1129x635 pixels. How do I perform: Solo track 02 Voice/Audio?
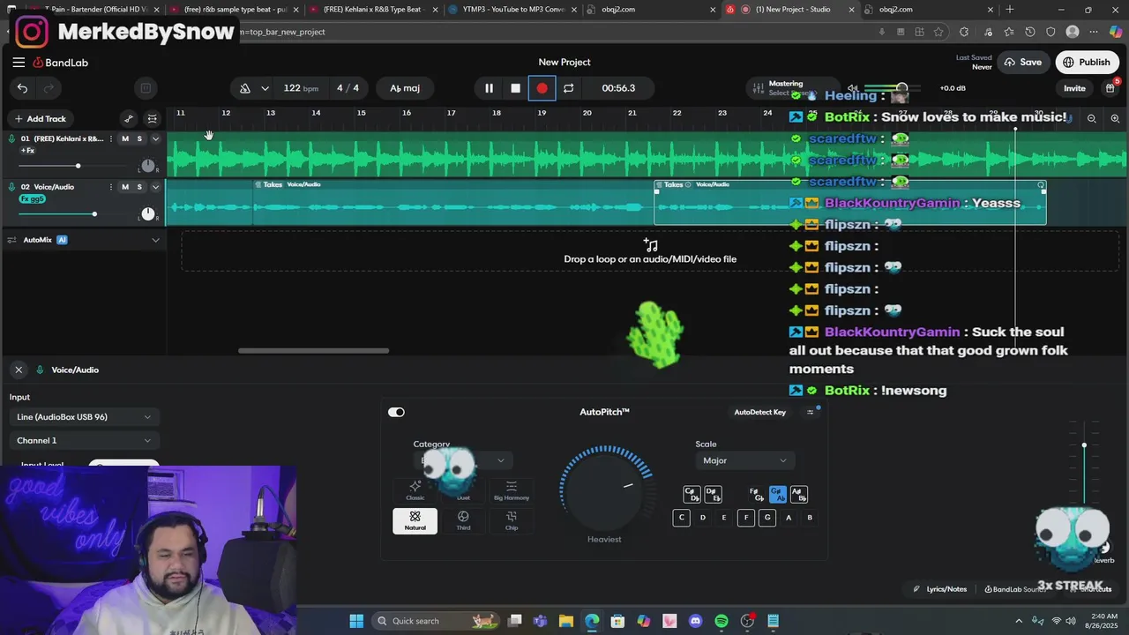(139, 187)
